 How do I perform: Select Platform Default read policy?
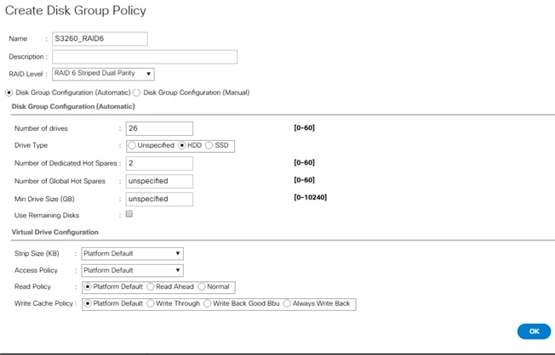(x=88, y=286)
